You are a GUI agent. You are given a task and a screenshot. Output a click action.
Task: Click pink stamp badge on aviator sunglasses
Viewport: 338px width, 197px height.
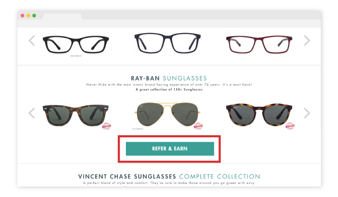198,126
